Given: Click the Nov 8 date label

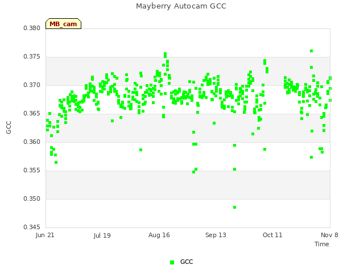Looking at the screenshot, I should tap(329, 235).
